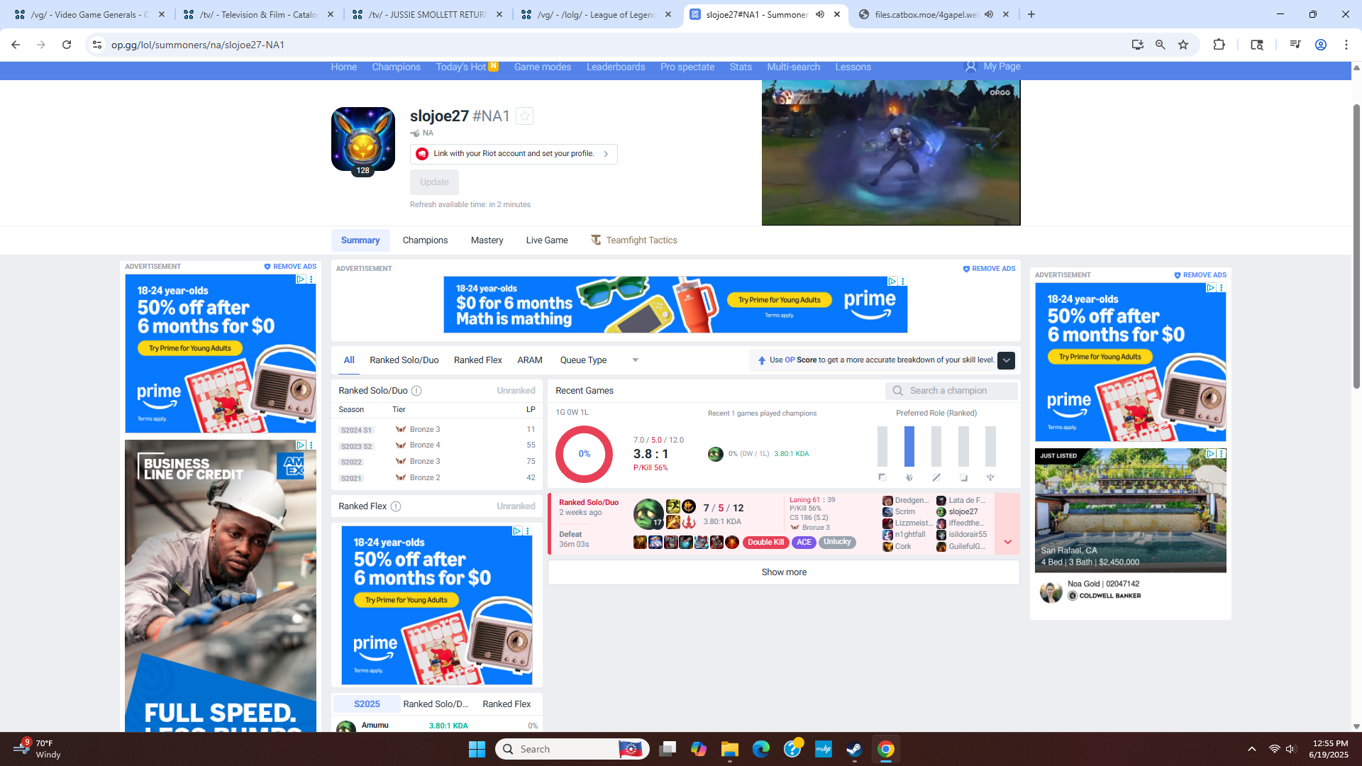Viewport: 1362px width, 766px height.
Task: Click the summoner profile avatar icon
Action: 363,139
